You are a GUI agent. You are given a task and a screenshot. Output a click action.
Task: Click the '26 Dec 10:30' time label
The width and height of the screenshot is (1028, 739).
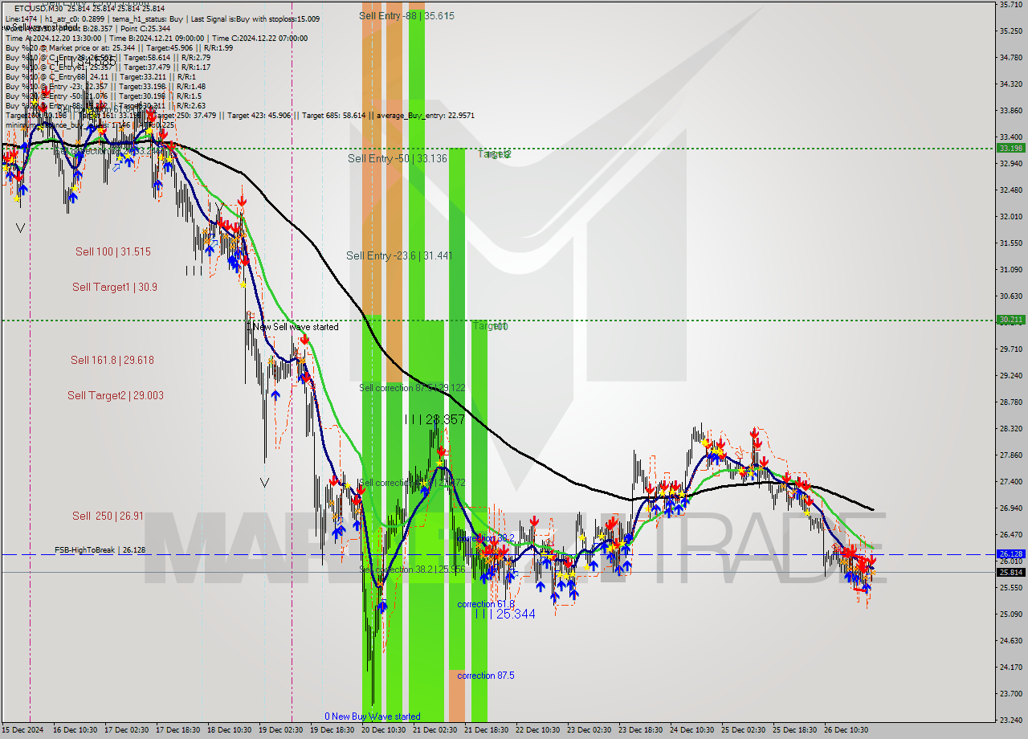pyautogui.click(x=846, y=730)
